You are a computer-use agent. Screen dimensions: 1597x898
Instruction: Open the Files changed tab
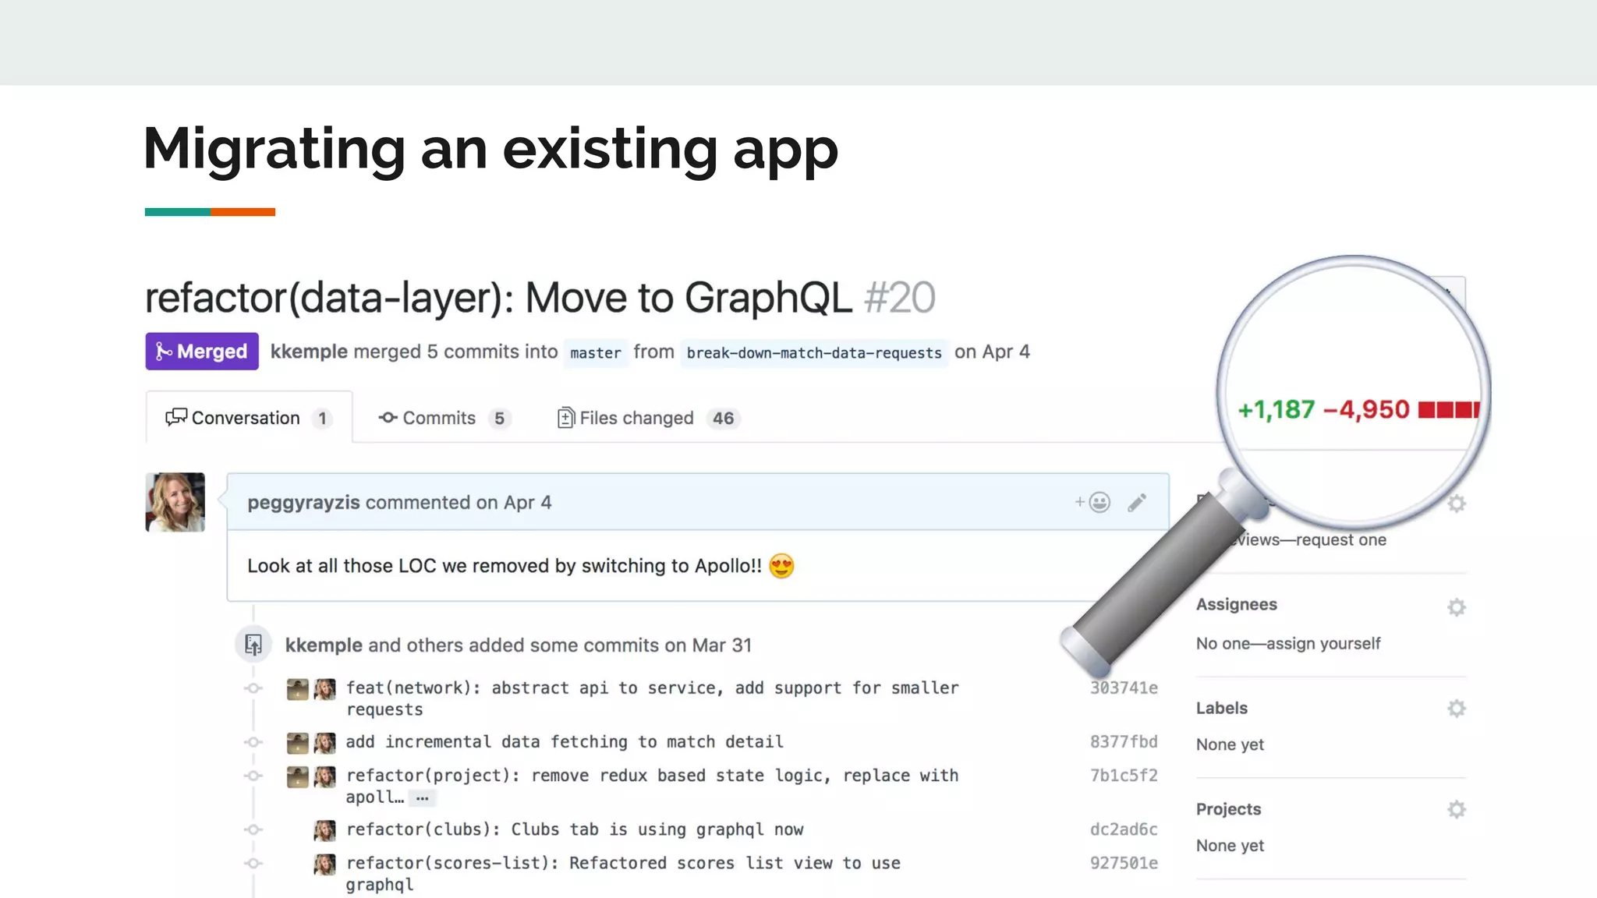tap(648, 418)
